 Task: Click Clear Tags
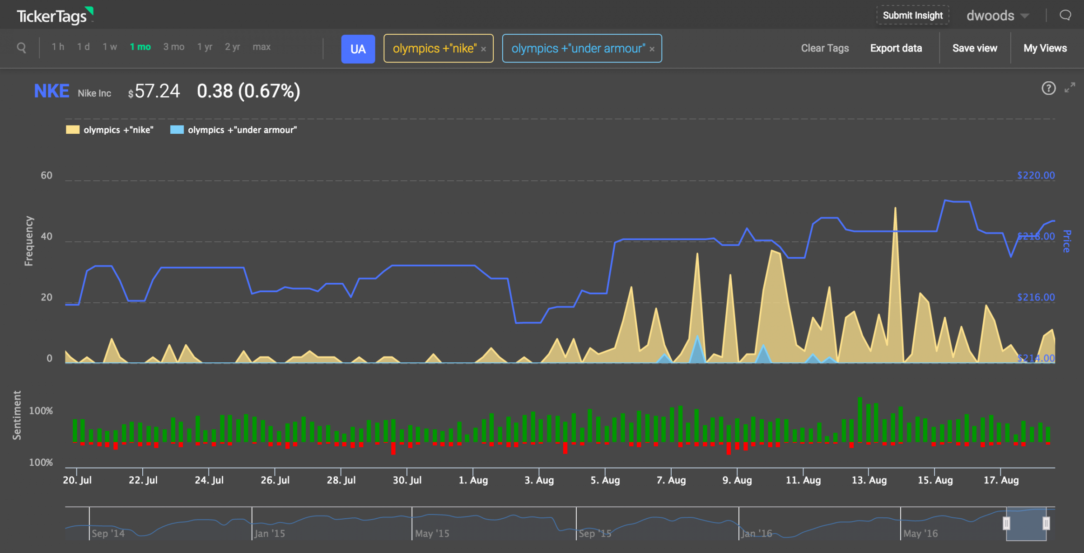(825, 48)
